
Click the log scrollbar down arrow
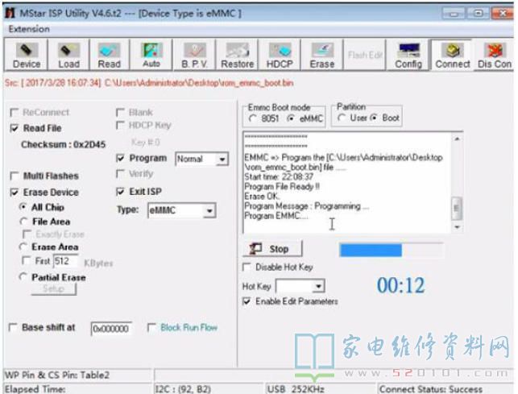(458, 227)
